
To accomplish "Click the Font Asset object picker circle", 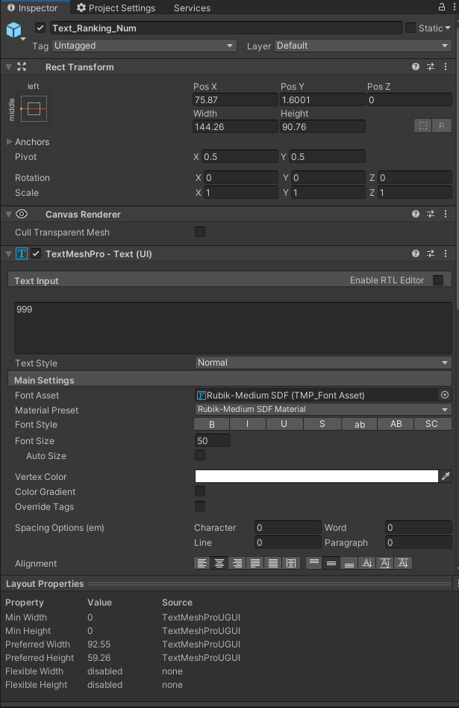I will [445, 395].
